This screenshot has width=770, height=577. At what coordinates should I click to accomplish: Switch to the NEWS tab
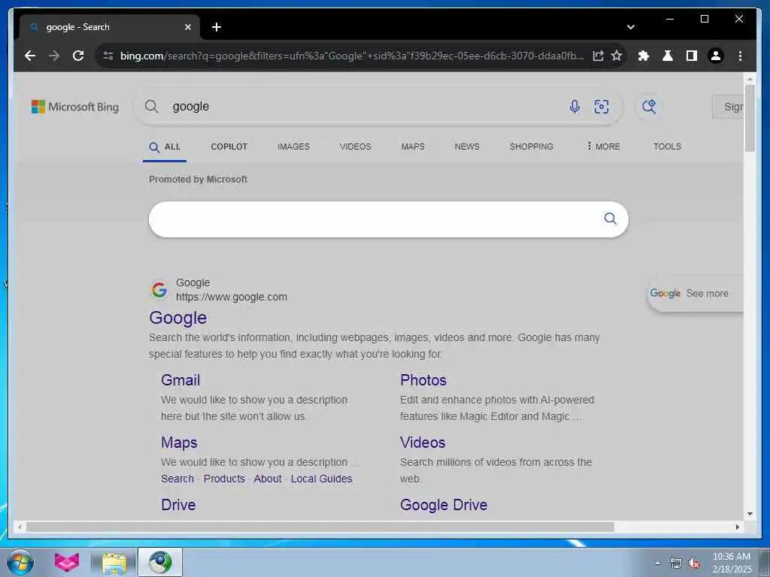click(466, 147)
